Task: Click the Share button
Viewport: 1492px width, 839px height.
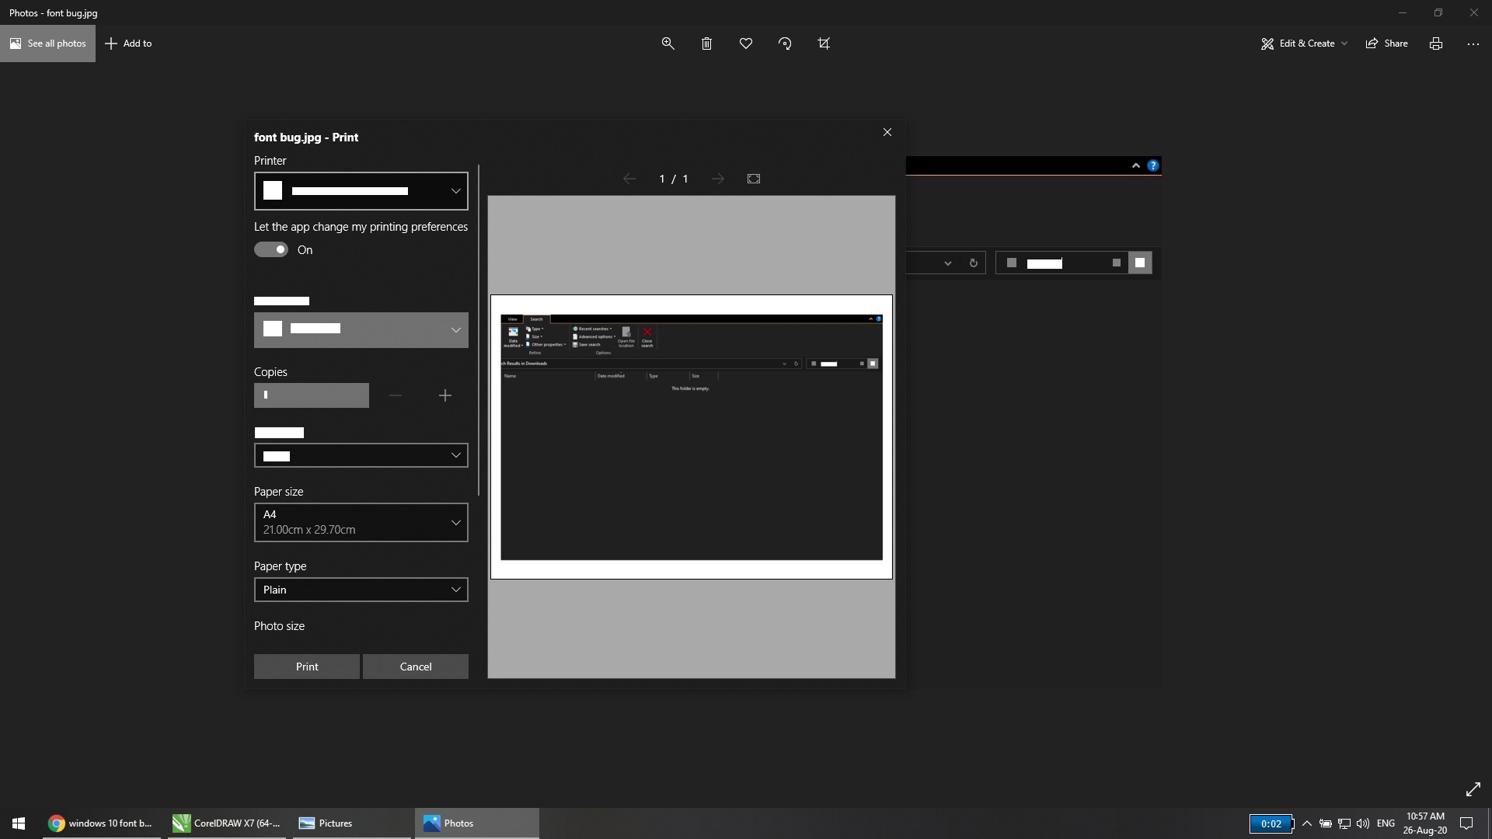Action: pyautogui.click(x=1387, y=44)
